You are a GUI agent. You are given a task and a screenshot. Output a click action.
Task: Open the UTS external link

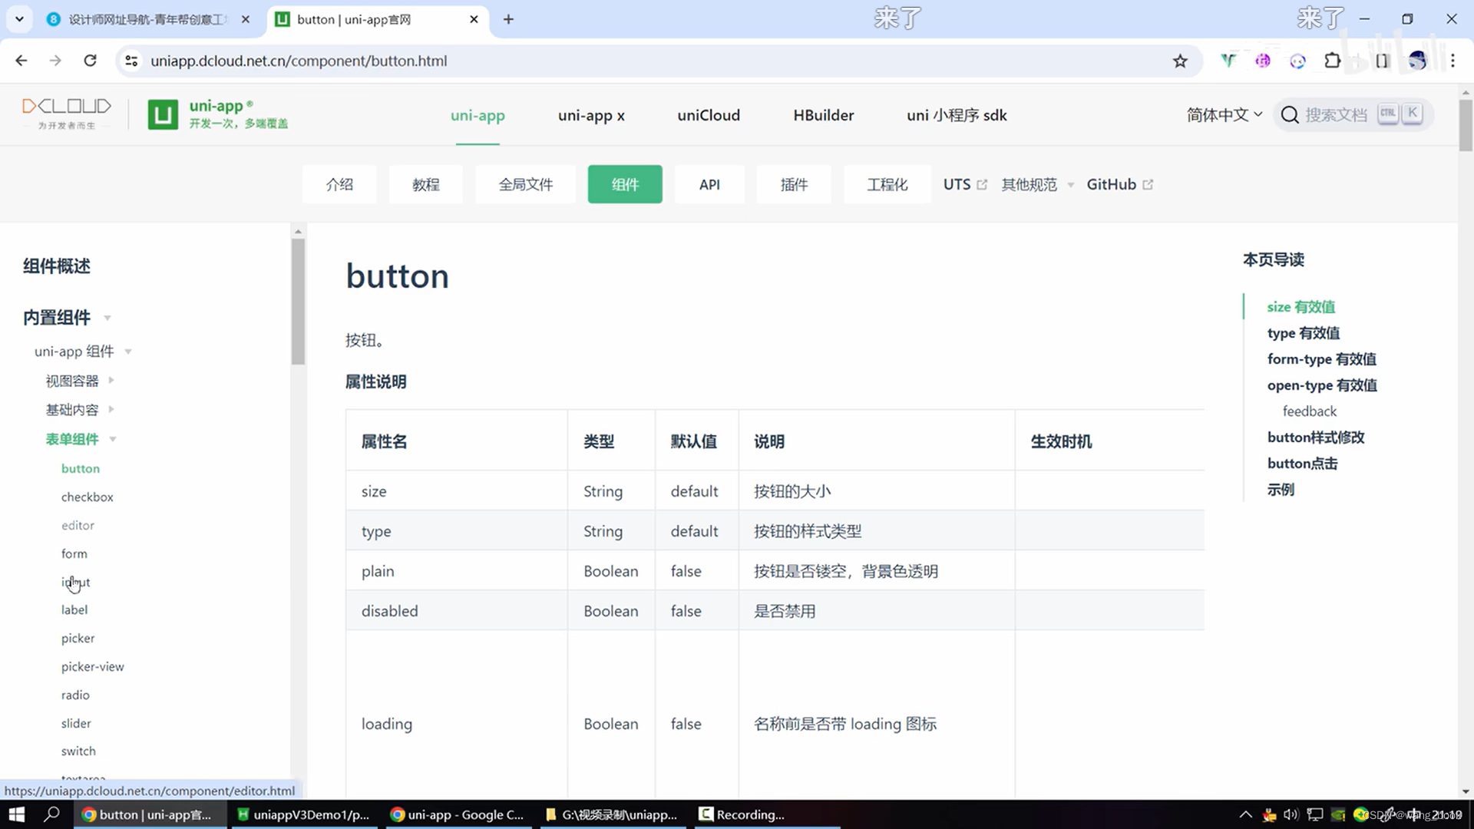[x=965, y=184]
